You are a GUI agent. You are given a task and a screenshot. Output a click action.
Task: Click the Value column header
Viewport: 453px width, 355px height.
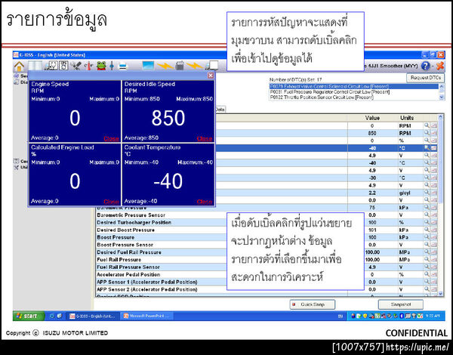click(372, 118)
